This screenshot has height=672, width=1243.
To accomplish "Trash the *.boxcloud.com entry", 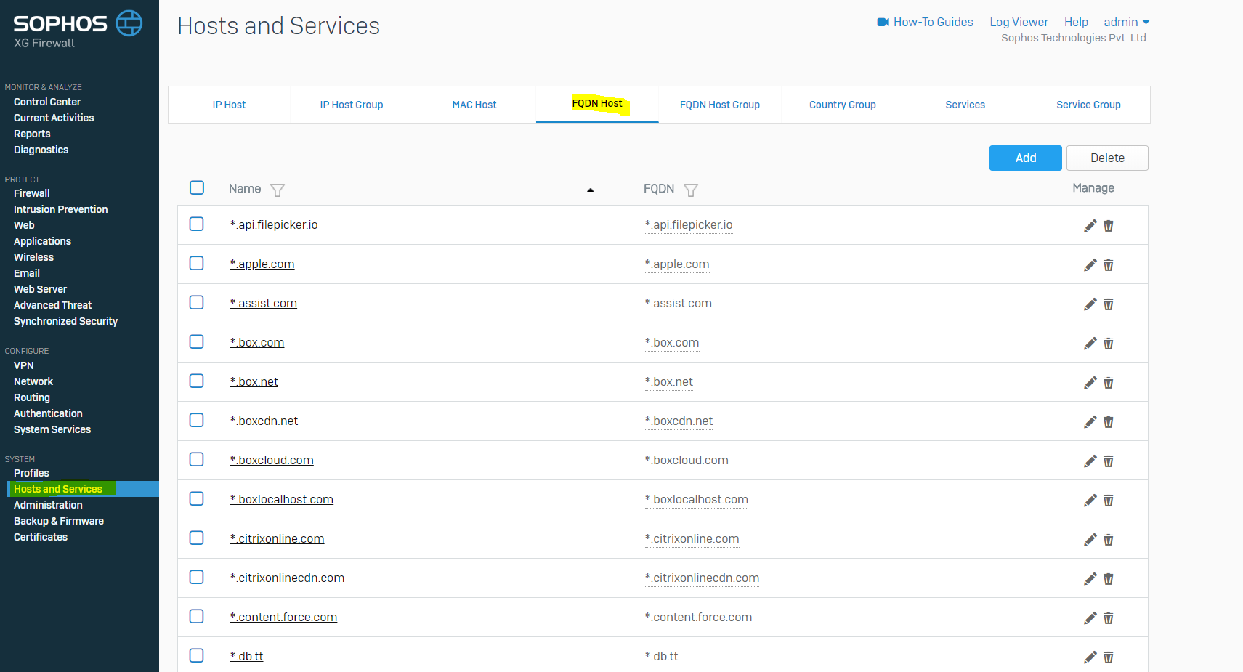I will click(x=1109, y=461).
